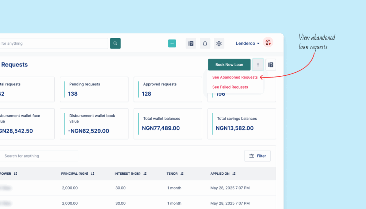Select See Abandoned Requests menu item
The width and height of the screenshot is (366, 209).
(235, 77)
